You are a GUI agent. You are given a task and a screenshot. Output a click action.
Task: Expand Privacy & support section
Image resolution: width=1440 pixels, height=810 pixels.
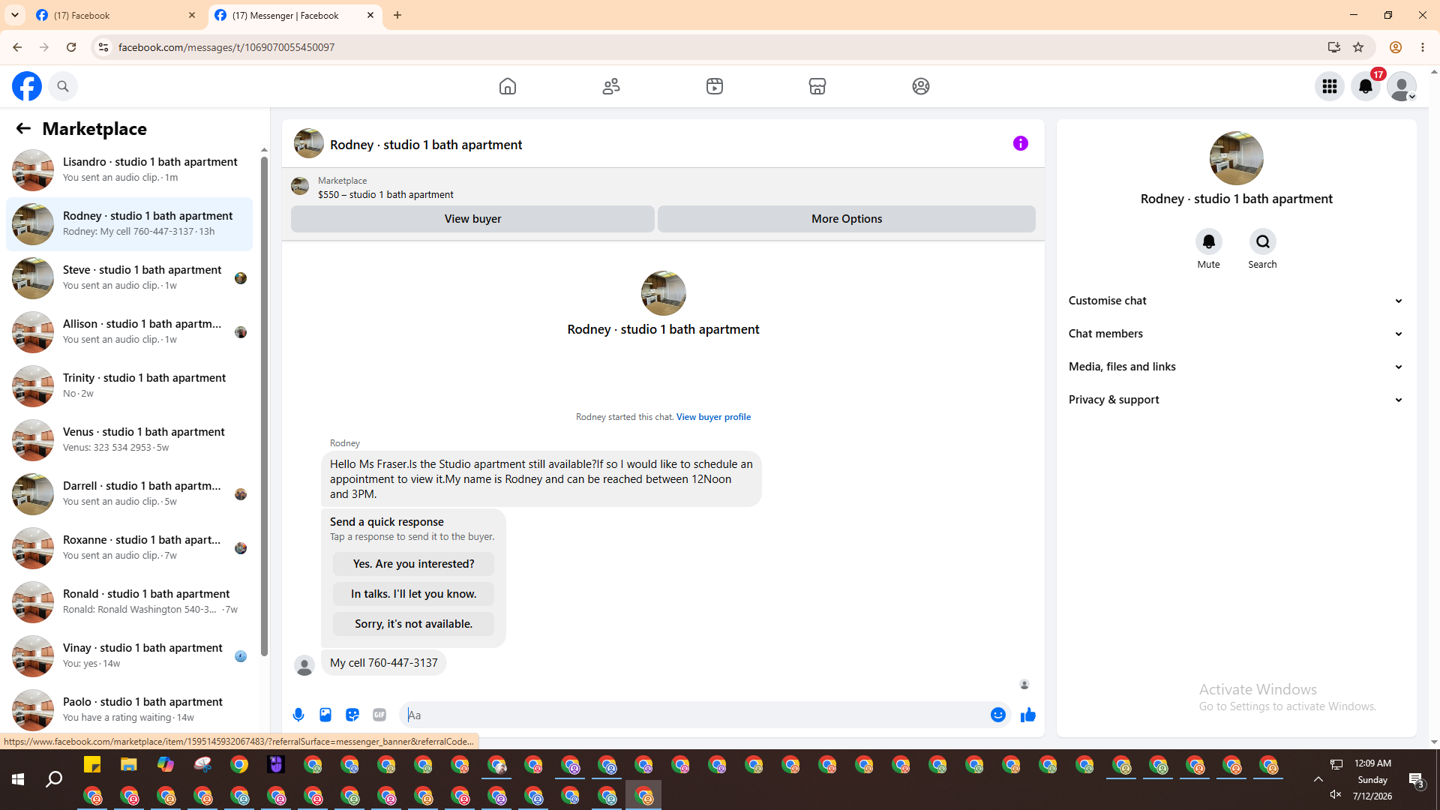[x=1236, y=400]
